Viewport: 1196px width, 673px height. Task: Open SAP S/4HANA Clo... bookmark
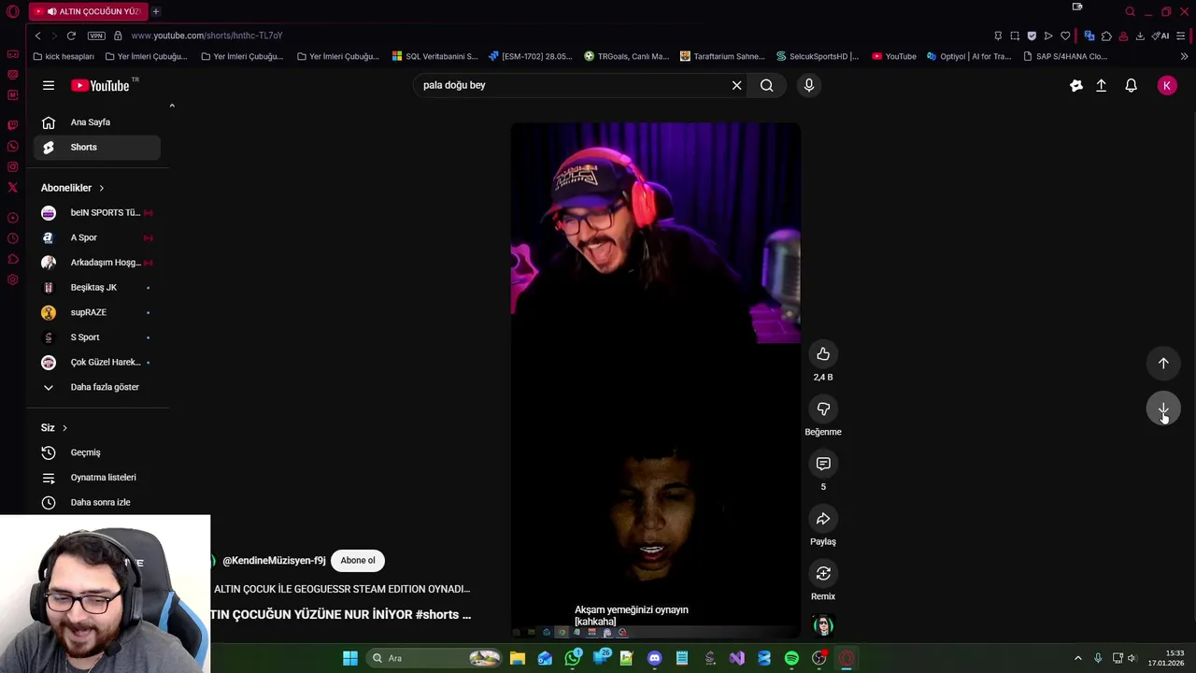[x=1064, y=56]
